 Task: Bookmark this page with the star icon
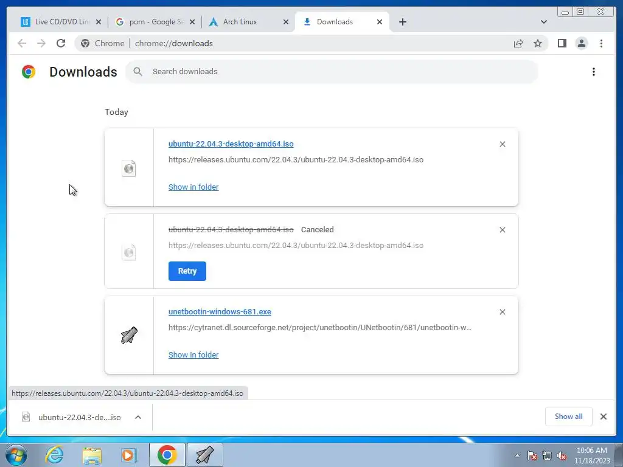click(538, 43)
